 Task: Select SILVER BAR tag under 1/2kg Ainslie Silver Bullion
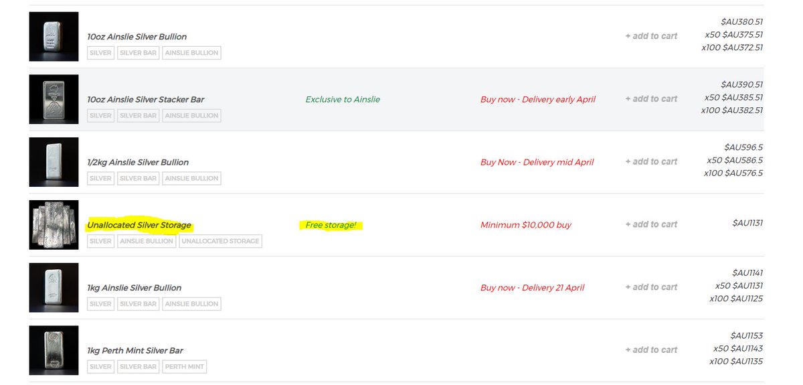click(x=138, y=179)
